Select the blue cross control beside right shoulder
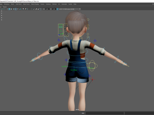 [x=95, y=41]
